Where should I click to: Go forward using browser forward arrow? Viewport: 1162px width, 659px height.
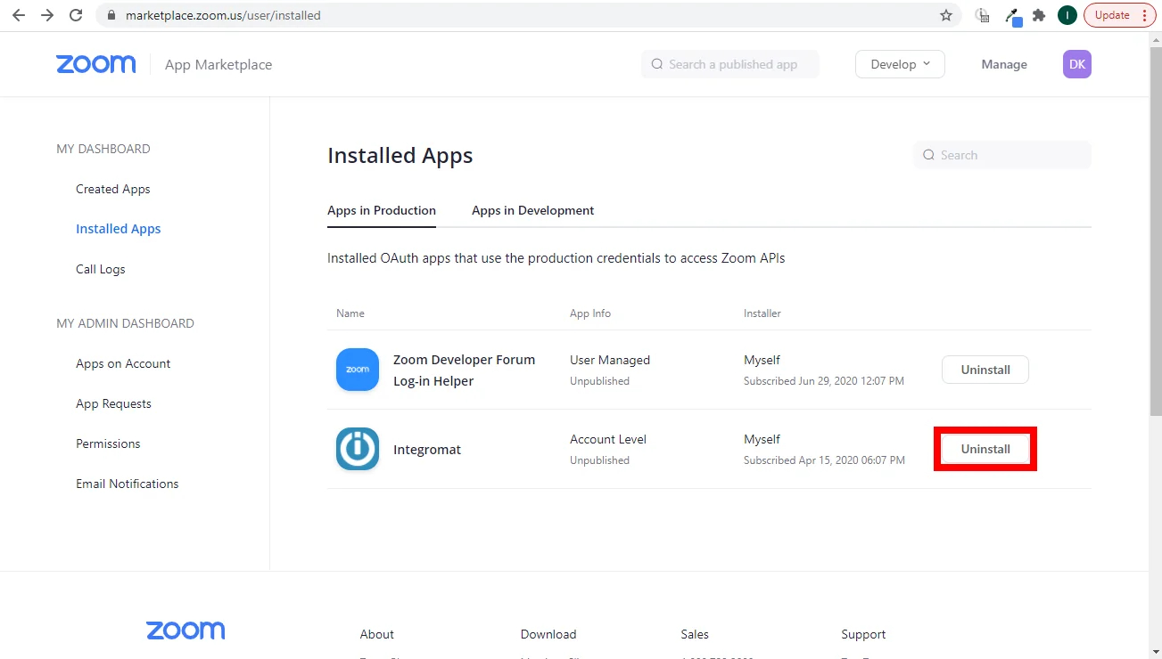pyautogui.click(x=47, y=15)
